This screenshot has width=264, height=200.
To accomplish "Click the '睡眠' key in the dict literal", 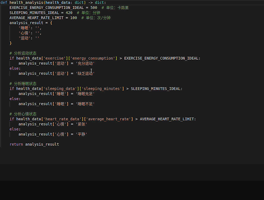I will (24, 28).
